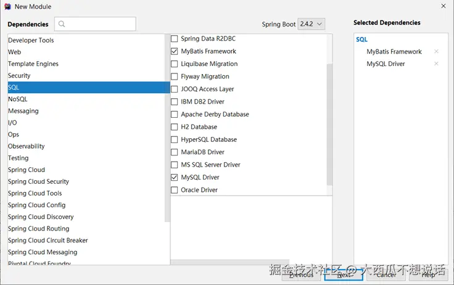Select Template Engines category
The width and height of the screenshot is (454, 285).
click(x=86, y=64)
